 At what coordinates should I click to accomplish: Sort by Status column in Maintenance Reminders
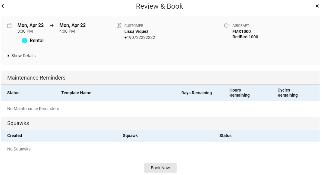click(x=13, y=93)
